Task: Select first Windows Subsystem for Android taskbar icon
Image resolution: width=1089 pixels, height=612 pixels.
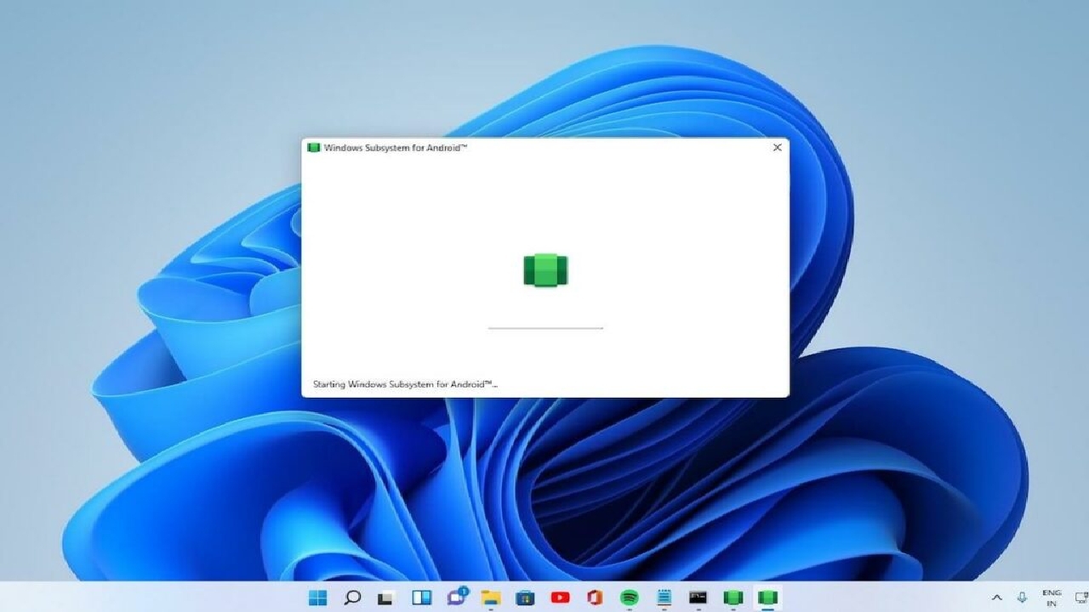Action: coord(733,598)
